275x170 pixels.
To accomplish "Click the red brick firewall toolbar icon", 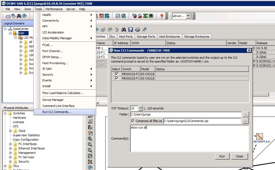I will coord(101,16).
